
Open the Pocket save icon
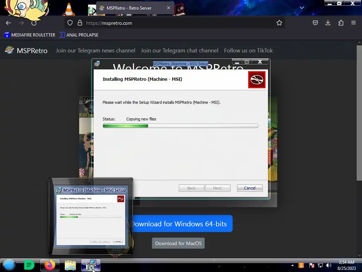click(x=315, y=23)
